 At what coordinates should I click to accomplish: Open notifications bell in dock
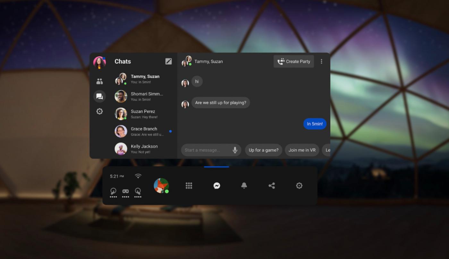(x=244, y=185)
